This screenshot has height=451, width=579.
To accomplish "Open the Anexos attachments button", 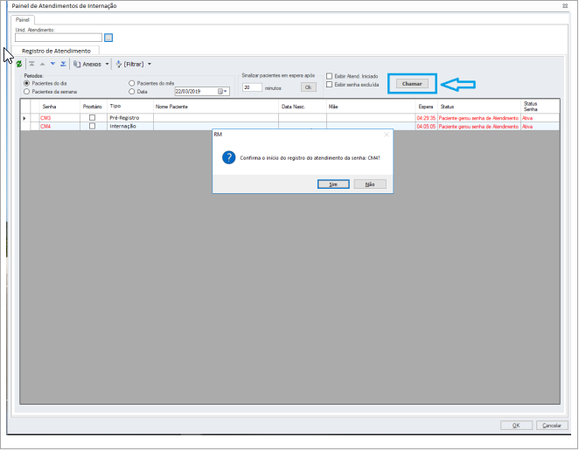I will [x=87, y=64].
